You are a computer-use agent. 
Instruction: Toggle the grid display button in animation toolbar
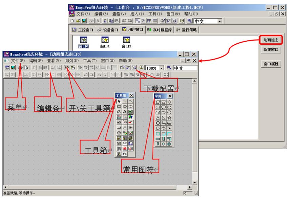115,68
